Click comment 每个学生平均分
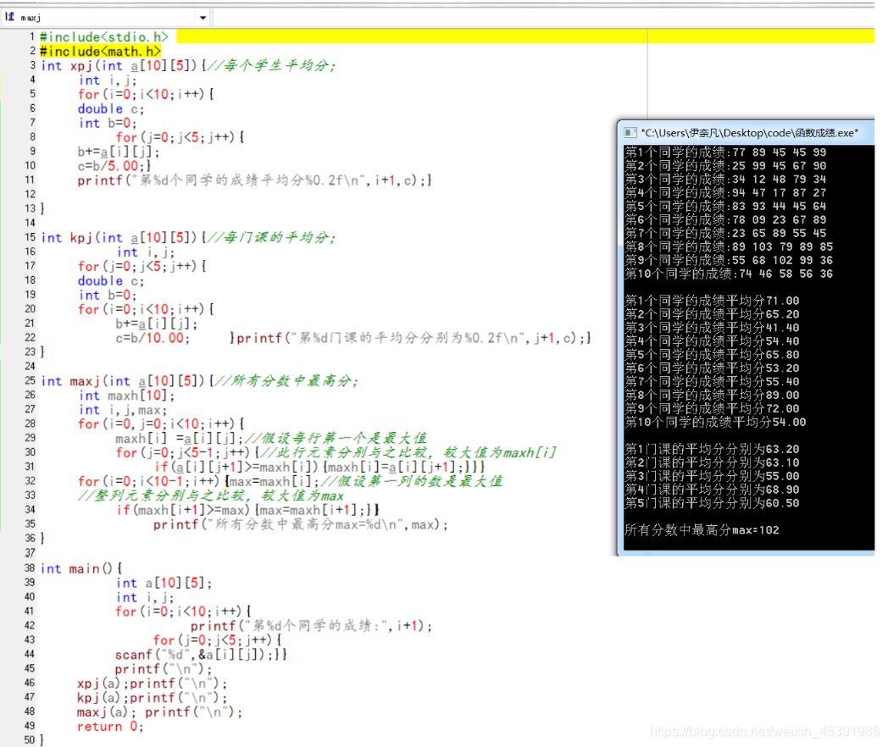Viewport: 888px width, 747px height. click(272, 66)
